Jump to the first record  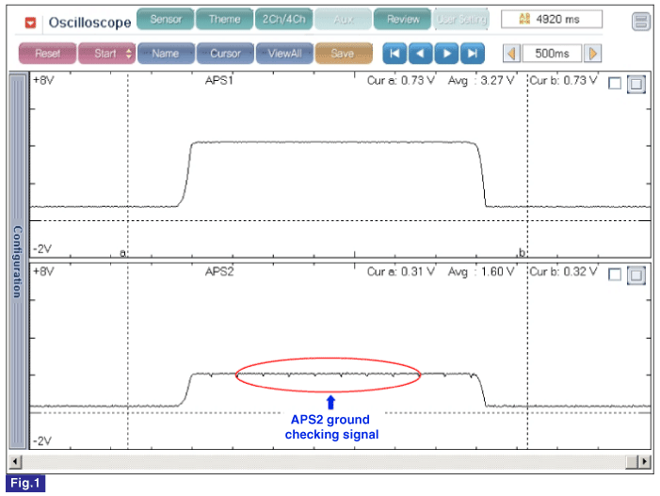pos(394,54)
